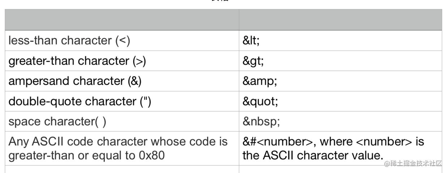The image size is (448, 173).
Task: Click the greater-than character (>) cell
Action: tap(122, 61)
